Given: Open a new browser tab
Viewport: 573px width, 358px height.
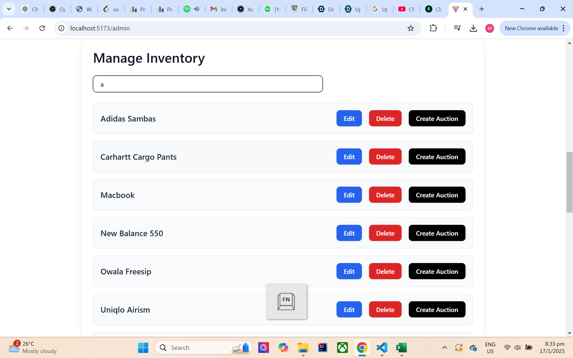Looking at the screenshot, I should pos(481,9).
